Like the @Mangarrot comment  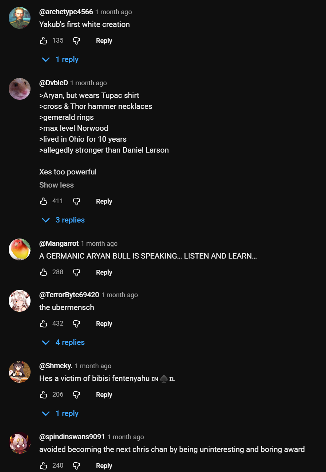[x=44, y=272]
